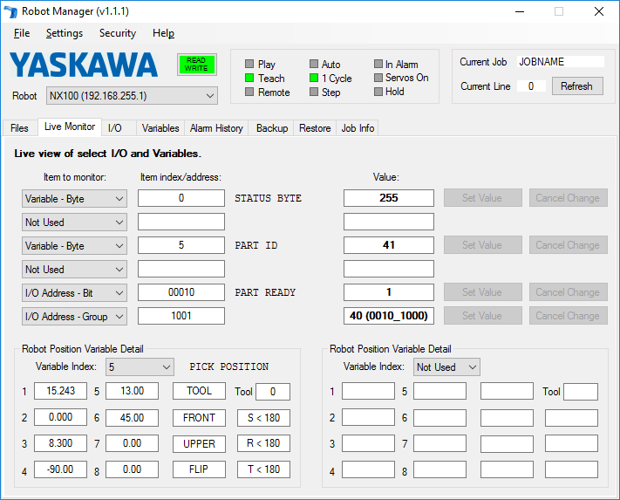Click the Hold status indicator square
The image size is (620, 500).
pyautogui.click(x=378, y=92)
